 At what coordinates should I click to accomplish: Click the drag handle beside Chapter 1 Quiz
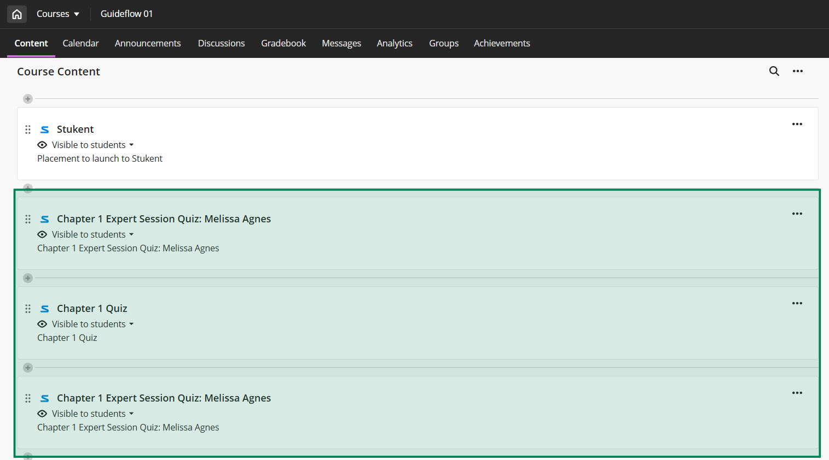click(x=28, y=309)
